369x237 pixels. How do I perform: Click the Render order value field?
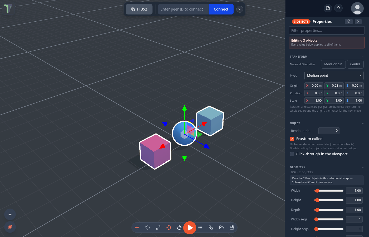click(x=329, y=131)
